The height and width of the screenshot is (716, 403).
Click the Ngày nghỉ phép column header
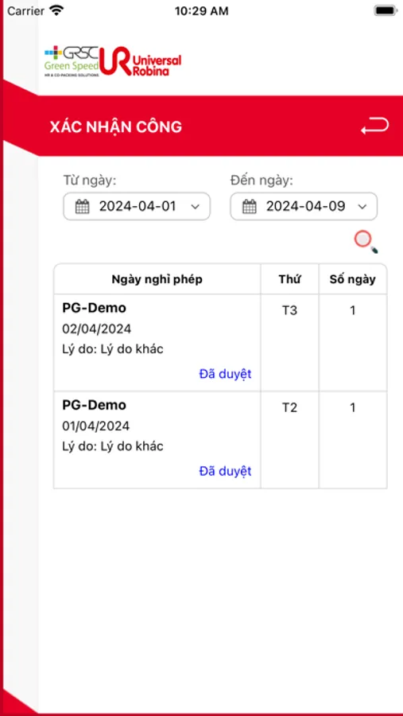coord(157,279)
